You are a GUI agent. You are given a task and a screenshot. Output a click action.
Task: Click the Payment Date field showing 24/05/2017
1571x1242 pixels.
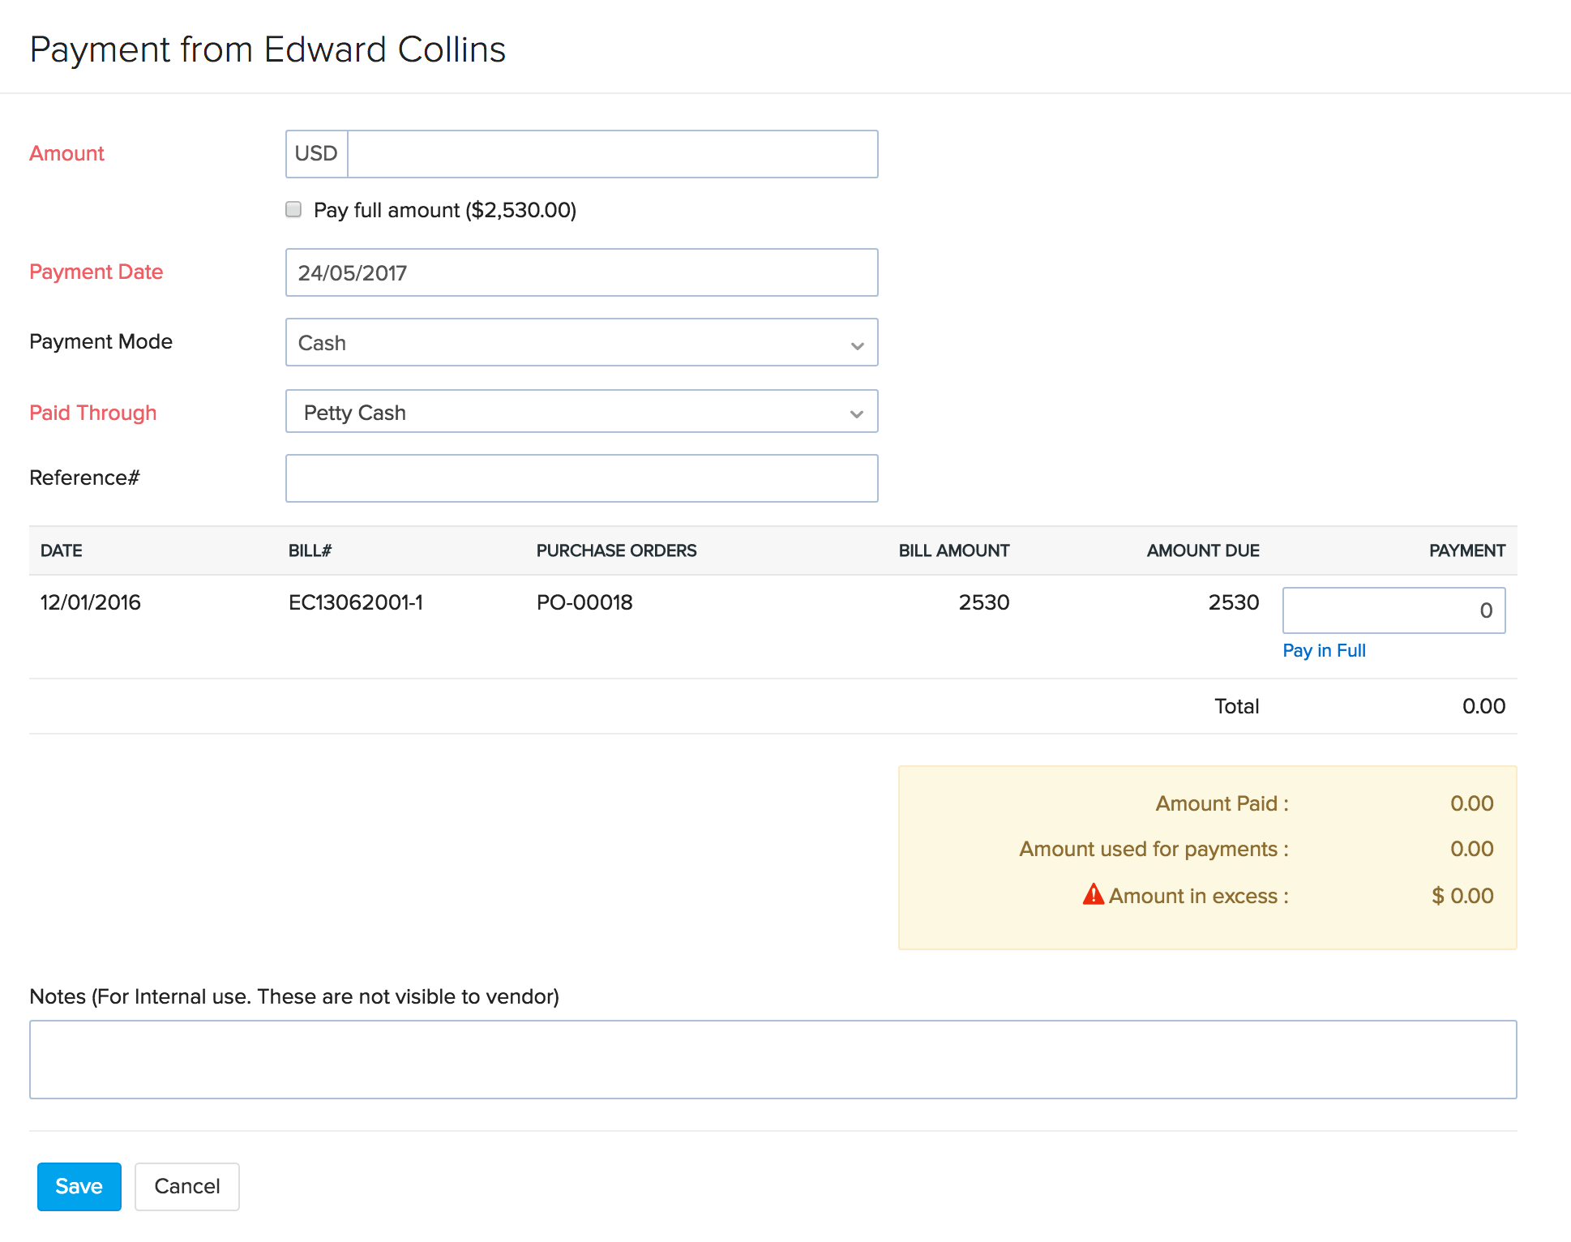580,272
